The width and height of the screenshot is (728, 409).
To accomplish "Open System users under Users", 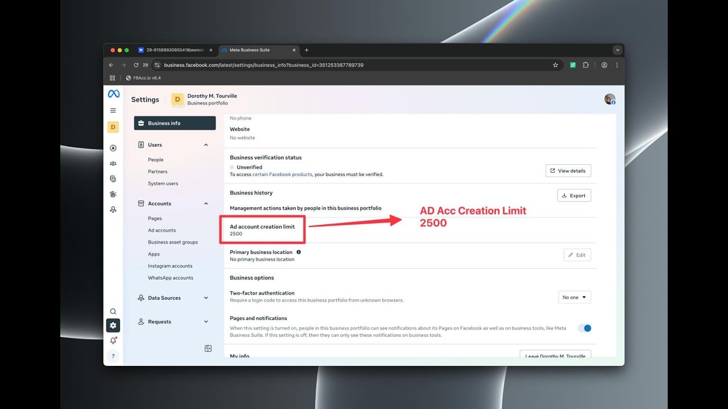I will pyautogui.click(x=163, y=183).
